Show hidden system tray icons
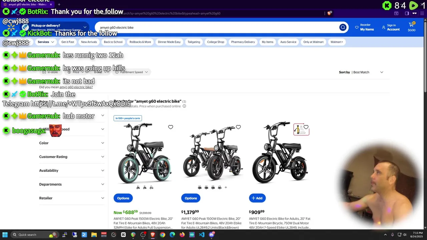The image size is (427, 240). [385, 235]
